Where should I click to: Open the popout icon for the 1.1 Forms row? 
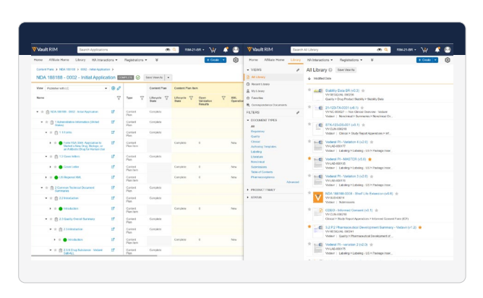pyautogui.click(x=113, y=133)
